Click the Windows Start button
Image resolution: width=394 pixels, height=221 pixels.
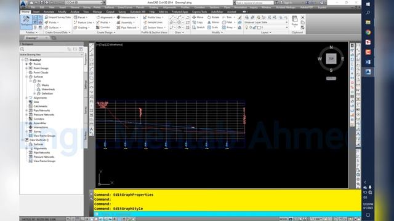[x=368, y=4]
